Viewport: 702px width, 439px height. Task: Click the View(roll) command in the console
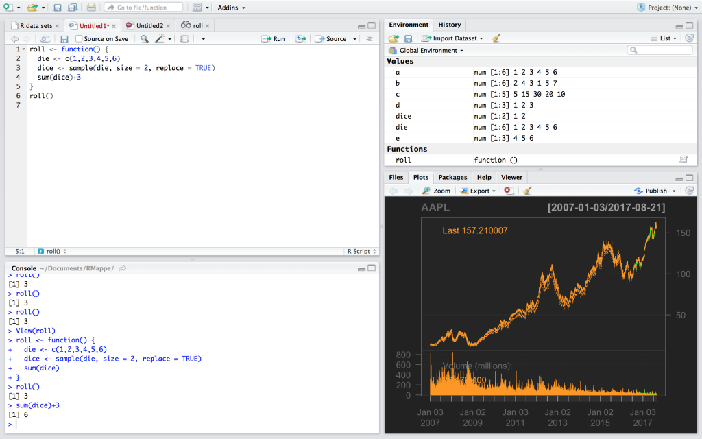click(36, 331)
